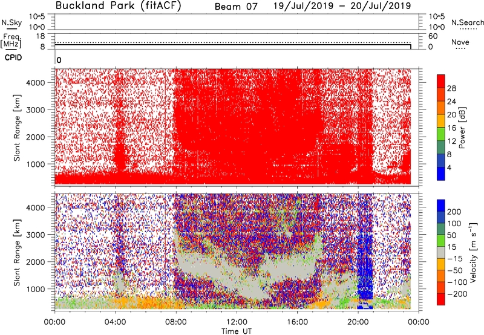The image size is (484, 335).
Task: Pick the teal Velocity swatch between 50 and 100
Action: point(441,229)
